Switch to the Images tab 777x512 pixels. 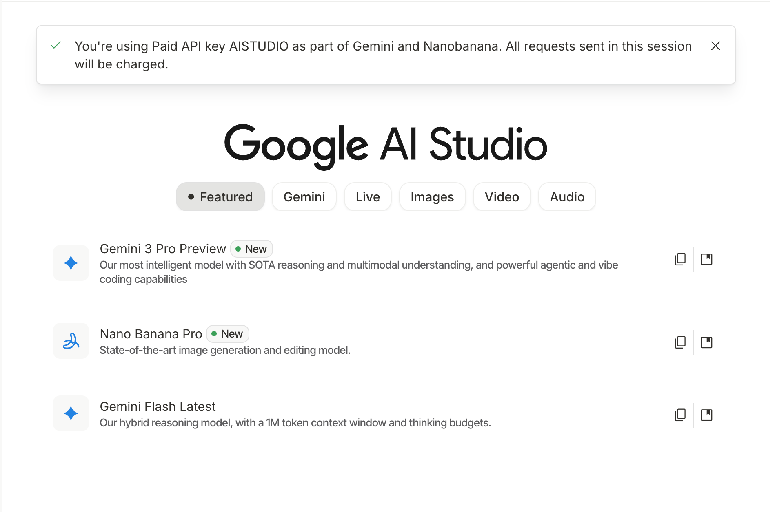(432, 197)
